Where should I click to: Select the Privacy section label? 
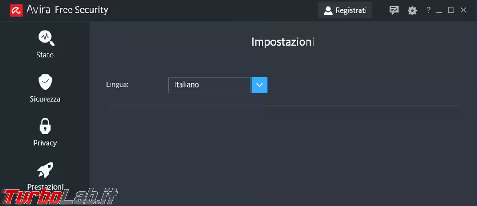coord(45,143)
